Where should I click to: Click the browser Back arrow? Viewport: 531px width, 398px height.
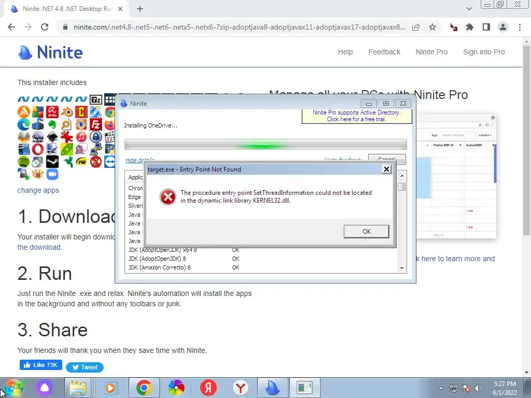click(11, 27)
